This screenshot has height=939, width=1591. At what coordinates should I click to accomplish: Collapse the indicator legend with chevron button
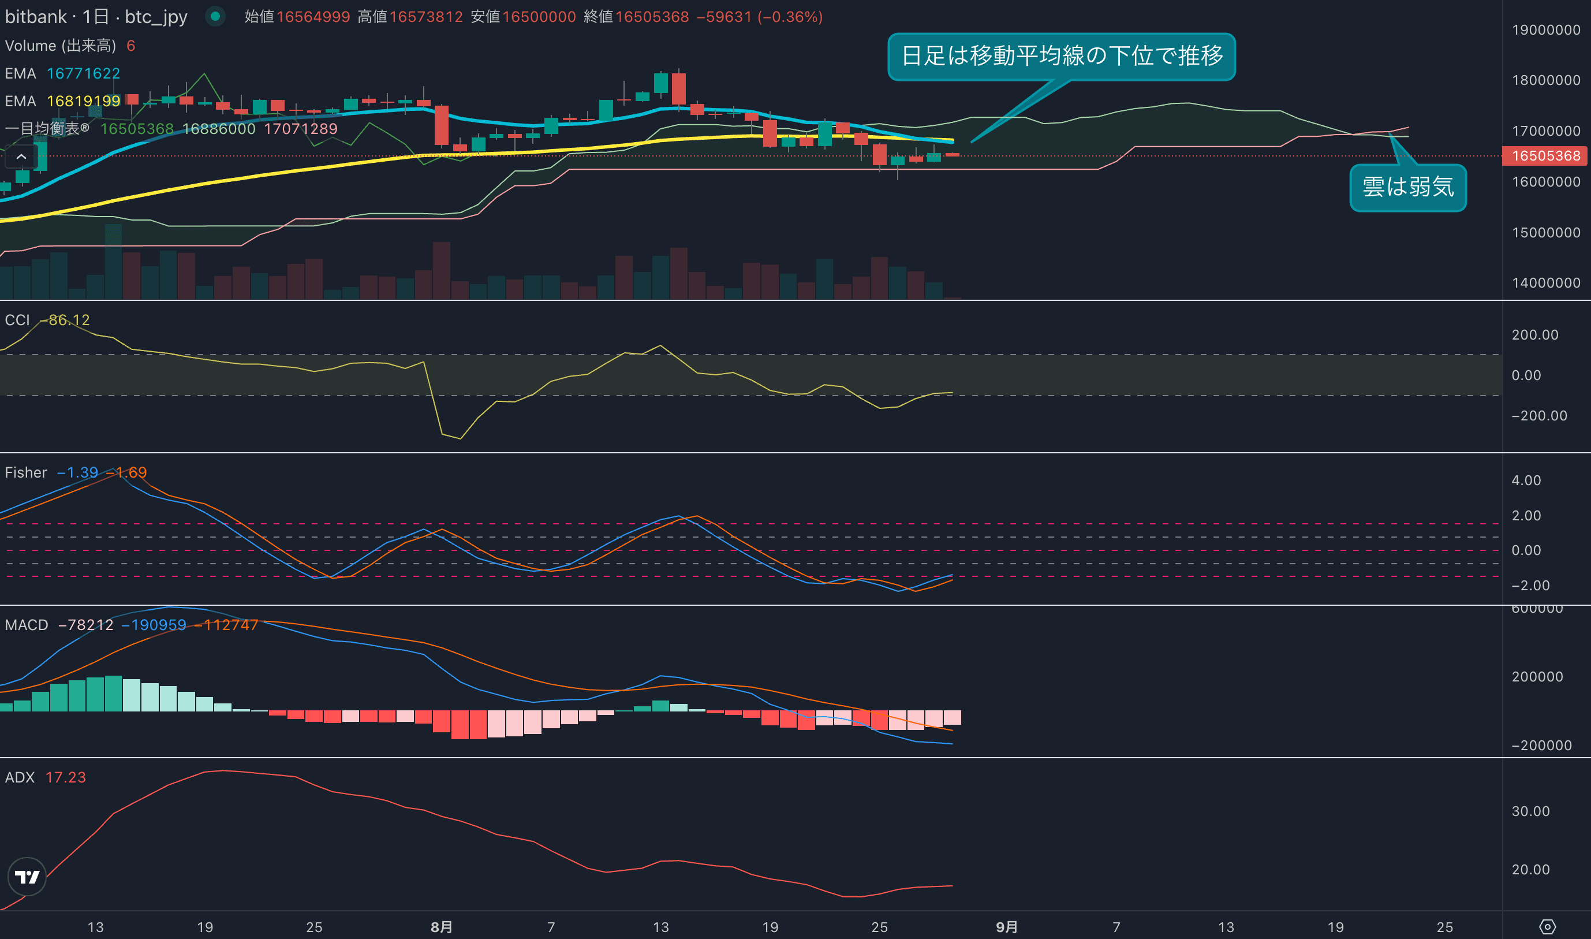(21, 156)
